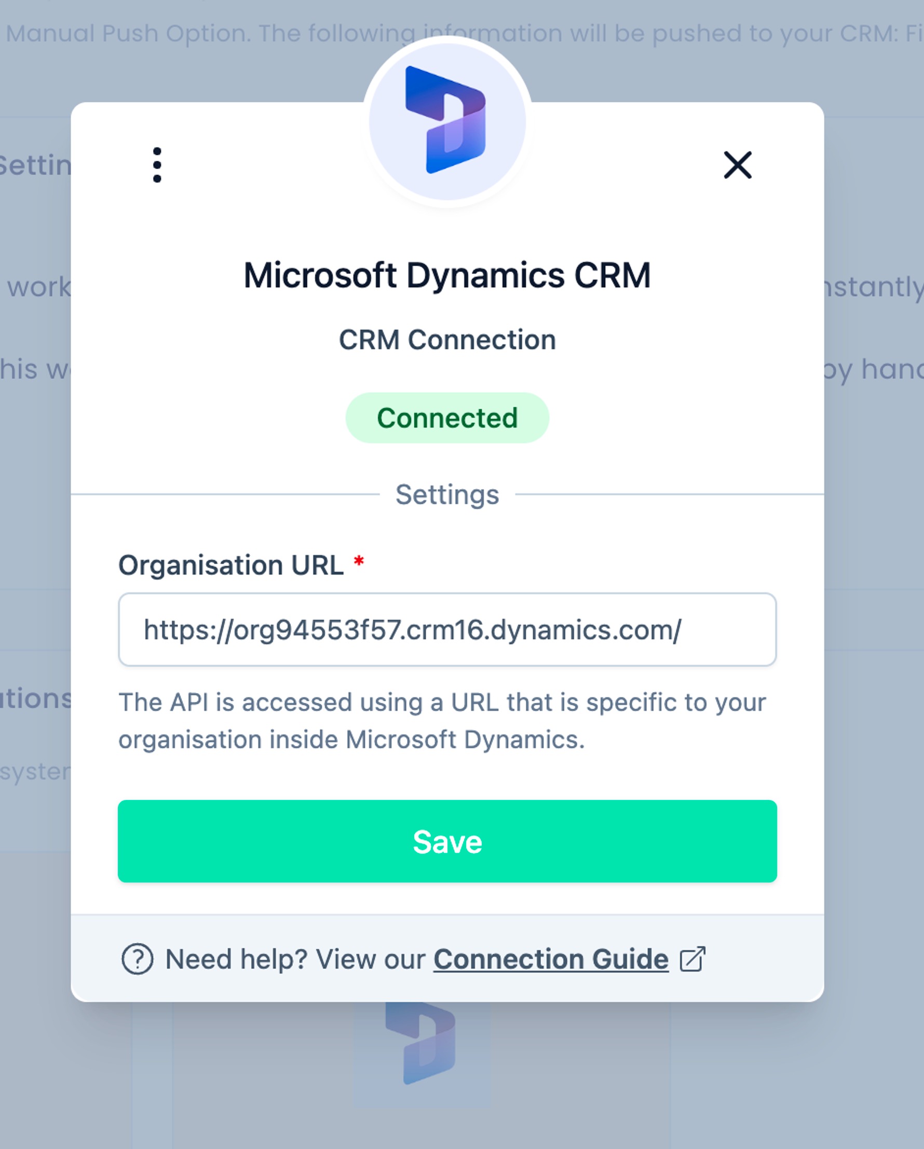
Task: Click the external link icon beside Connection Guide
Action: coord(692,959)
